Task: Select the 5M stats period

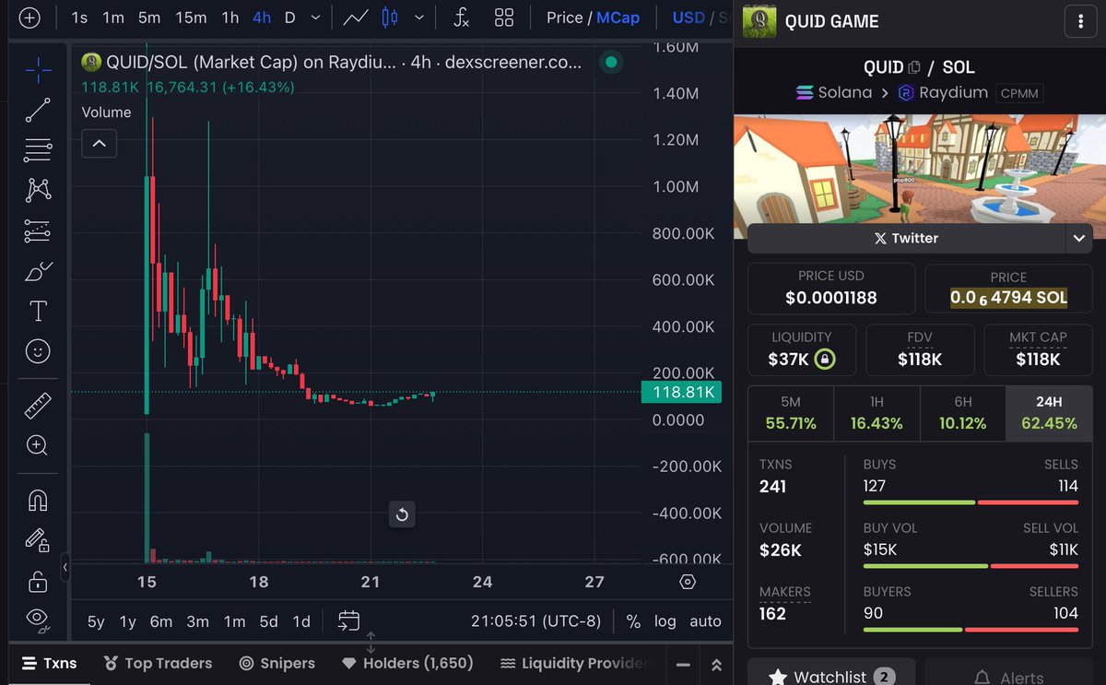Action: tap(790, 412)
